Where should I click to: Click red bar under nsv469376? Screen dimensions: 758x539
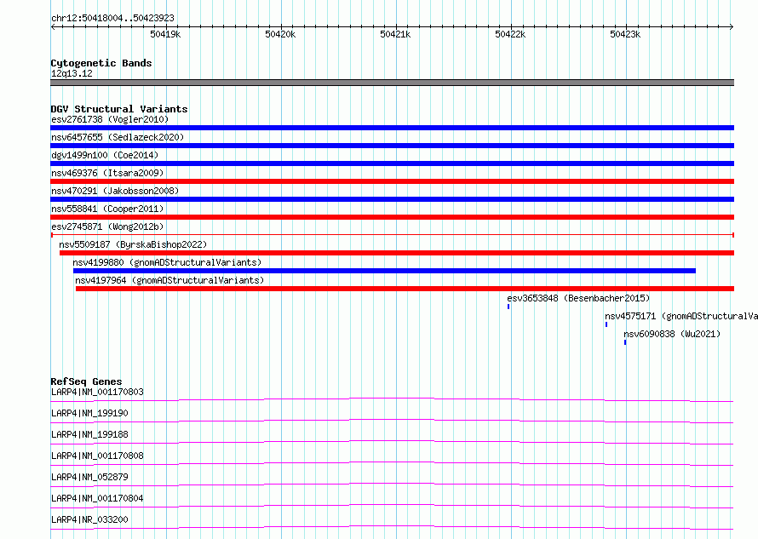(x=392, y=181)
